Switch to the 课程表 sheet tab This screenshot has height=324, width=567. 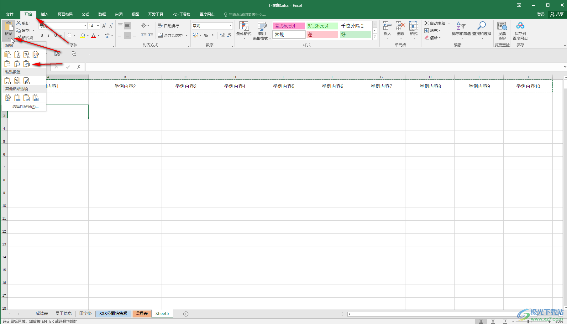[141, 313]
